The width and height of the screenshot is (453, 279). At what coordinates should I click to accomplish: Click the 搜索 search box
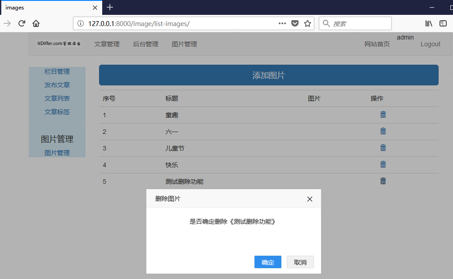[355, 23]
